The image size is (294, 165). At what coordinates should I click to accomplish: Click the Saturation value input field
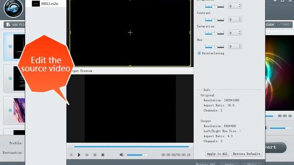click(233, 33)
